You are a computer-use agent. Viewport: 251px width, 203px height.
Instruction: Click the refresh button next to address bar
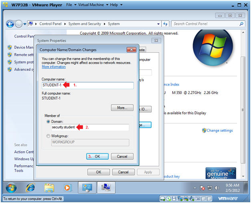point(165,24)
